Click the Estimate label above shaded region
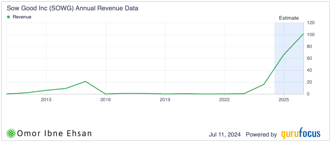This screenshot has width=331, height=142. (x=289, y=18)
